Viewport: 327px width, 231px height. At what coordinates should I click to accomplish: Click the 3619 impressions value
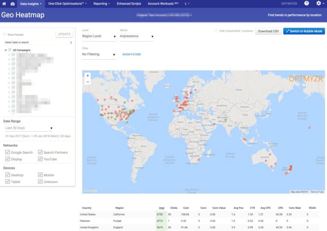coord(160,227)
